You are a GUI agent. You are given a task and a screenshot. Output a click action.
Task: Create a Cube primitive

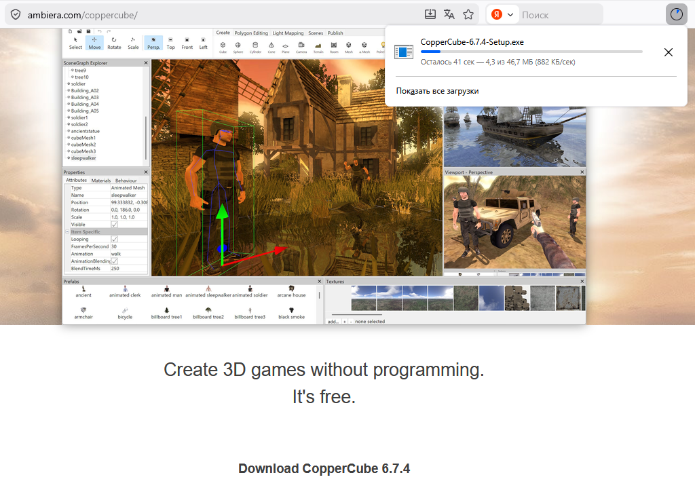[223, 48]
